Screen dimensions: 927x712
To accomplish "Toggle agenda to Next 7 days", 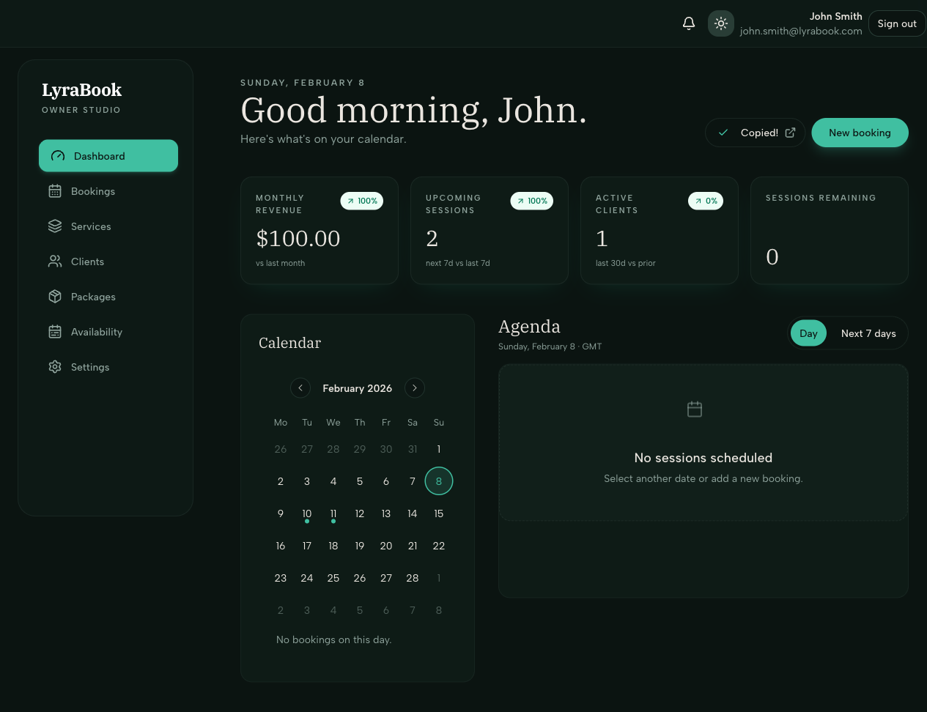I will 868,333.
